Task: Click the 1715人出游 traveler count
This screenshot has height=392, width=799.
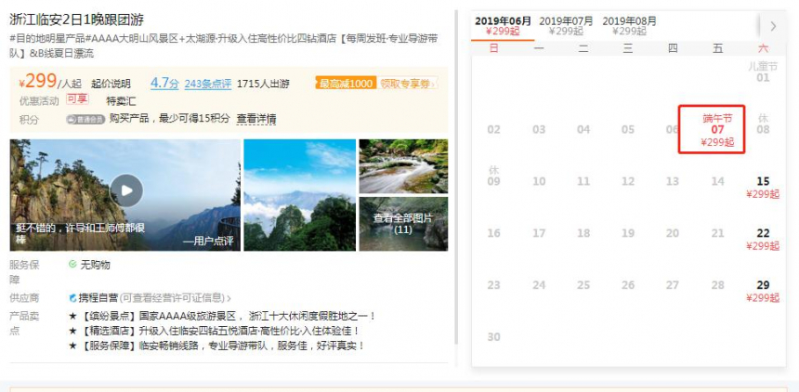Action: [x=263, y=84]
